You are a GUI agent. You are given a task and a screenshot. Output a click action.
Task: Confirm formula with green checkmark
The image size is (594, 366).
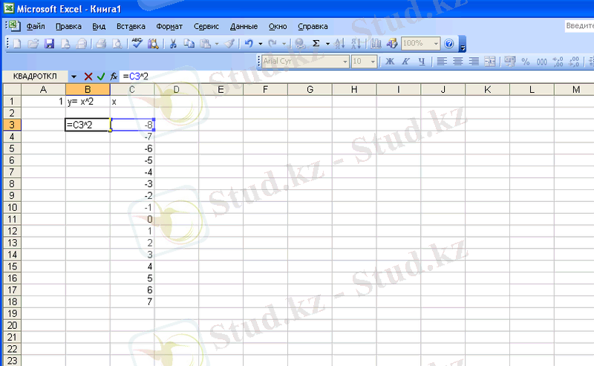point(101,76)
